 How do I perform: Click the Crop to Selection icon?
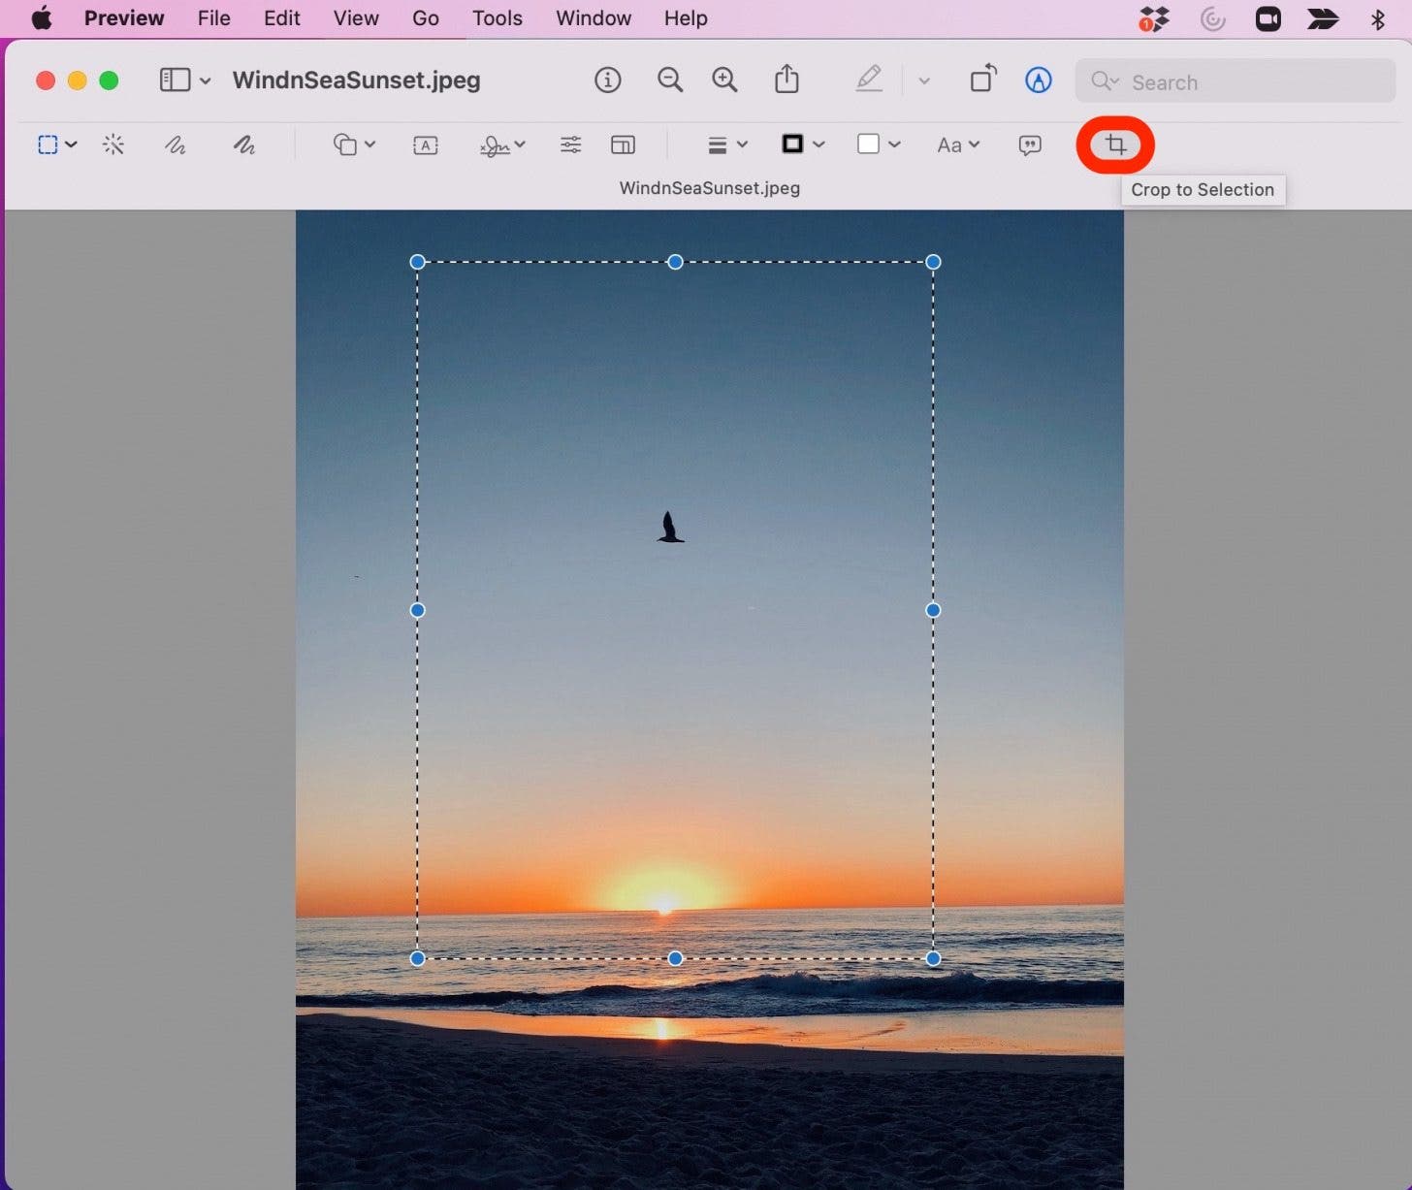1115,145
